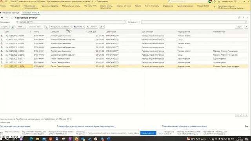Open the Справочники menu section

(168, 6)
